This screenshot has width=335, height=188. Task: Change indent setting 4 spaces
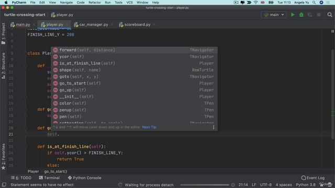pyautogui.click(x=284, y=184)
